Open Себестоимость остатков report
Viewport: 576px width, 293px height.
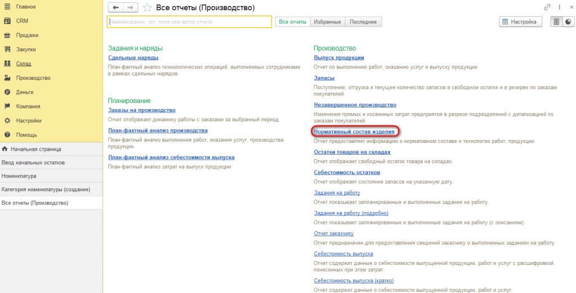pyautogui.click(x=346, y=172)
